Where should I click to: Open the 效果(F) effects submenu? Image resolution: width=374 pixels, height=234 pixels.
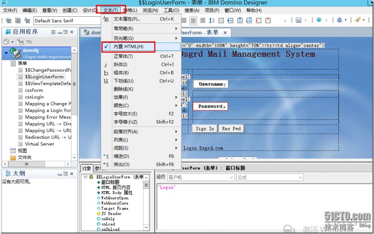coord(141,97)
